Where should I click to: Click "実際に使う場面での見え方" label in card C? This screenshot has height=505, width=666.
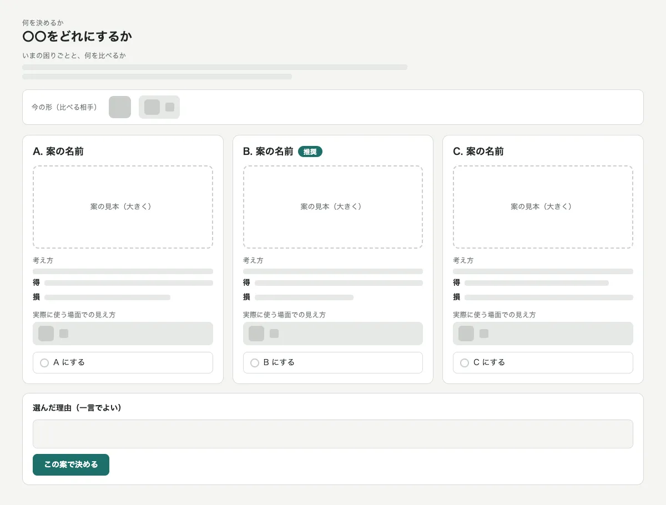495,315
